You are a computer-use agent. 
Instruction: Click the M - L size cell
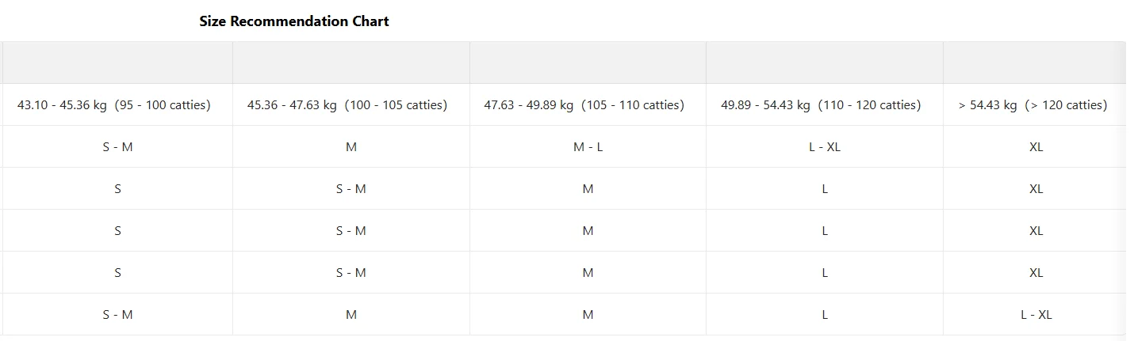(588, 147)
